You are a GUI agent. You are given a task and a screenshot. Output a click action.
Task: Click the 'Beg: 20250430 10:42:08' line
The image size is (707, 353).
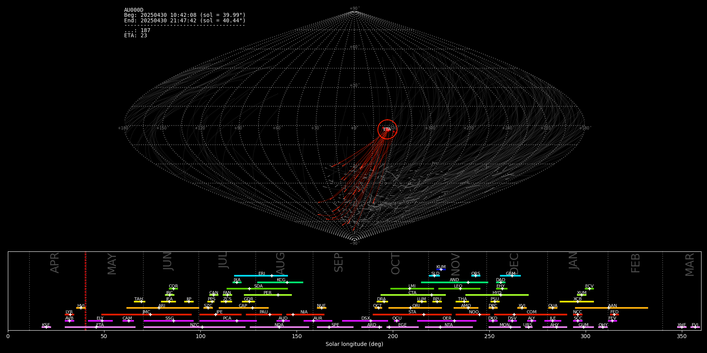point(185,15)
